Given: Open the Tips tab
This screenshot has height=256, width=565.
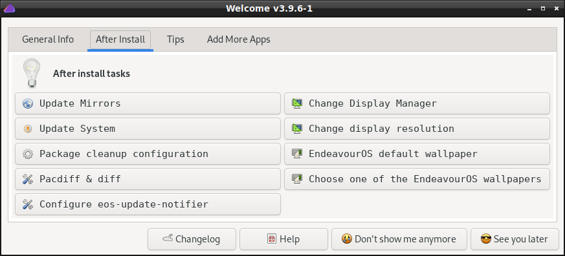Looking at the screenshot, I should click(x=175, y=39).
